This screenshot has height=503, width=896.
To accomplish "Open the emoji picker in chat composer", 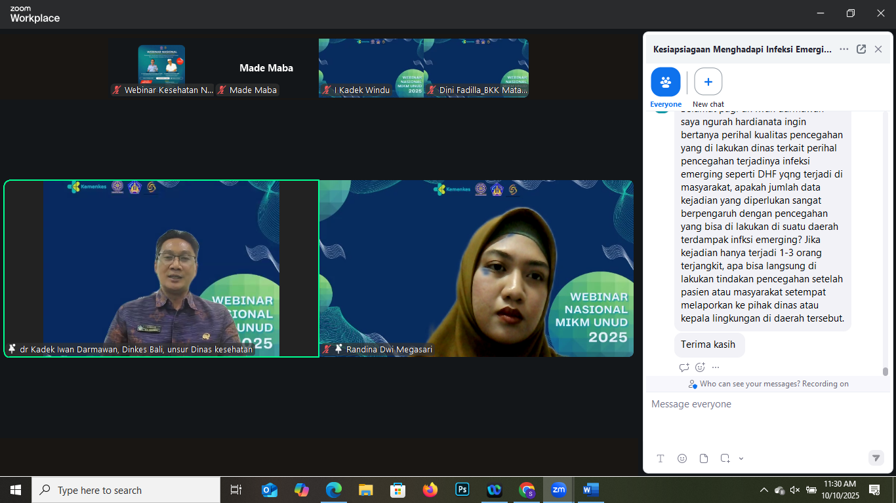I will click(x=682, y=458).
